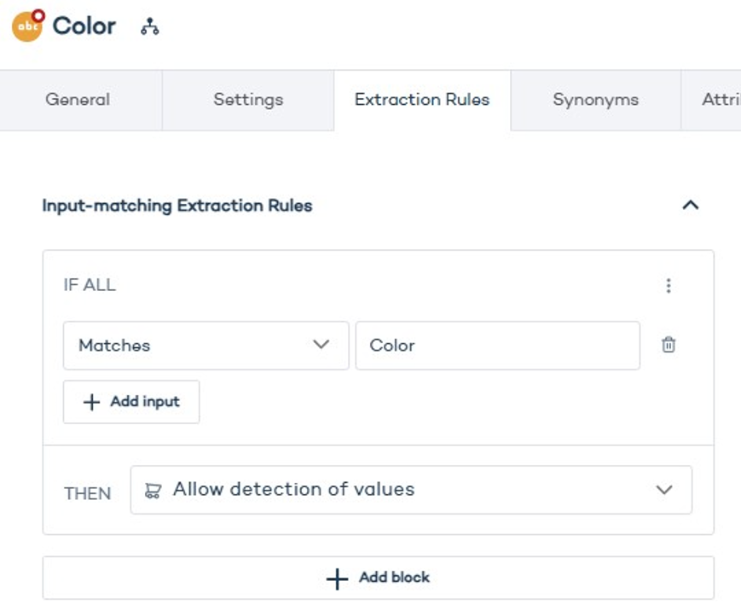Open the partially visible Attributes tab
This screenshot has height=616, width=741.
pos(724,100)
